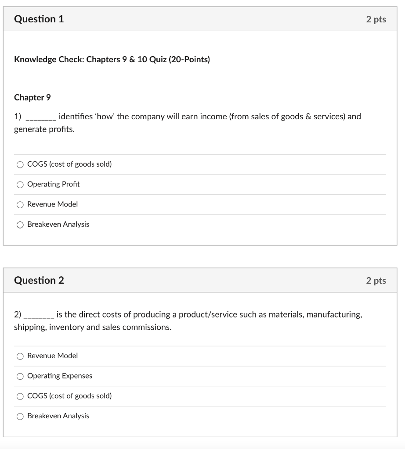Click the Question 2 header
Screen dimensions: 405x449
tap(39, 280)
